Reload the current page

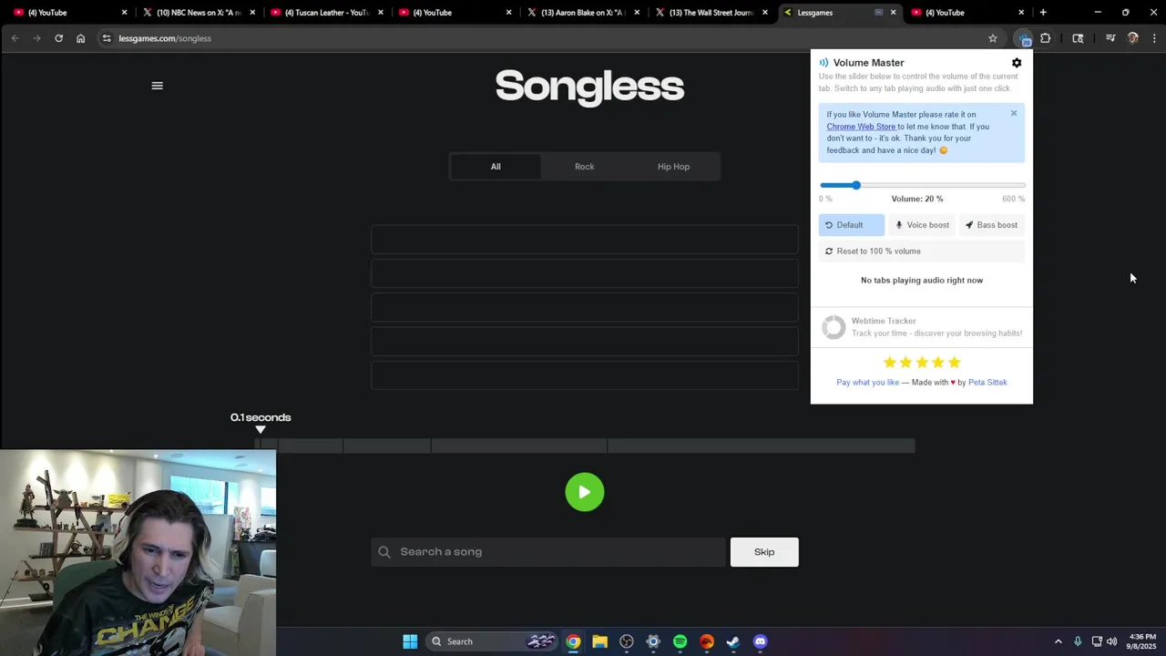[x=58, y=38]
